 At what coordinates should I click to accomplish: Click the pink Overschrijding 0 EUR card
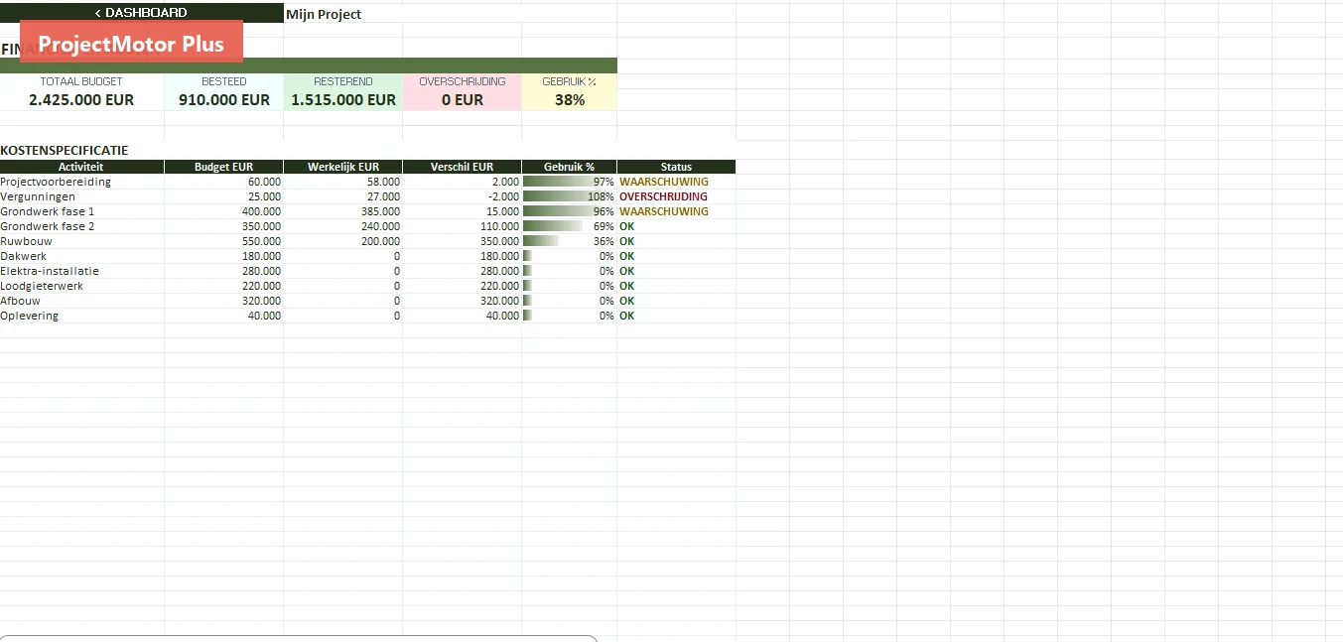point(462,92)
